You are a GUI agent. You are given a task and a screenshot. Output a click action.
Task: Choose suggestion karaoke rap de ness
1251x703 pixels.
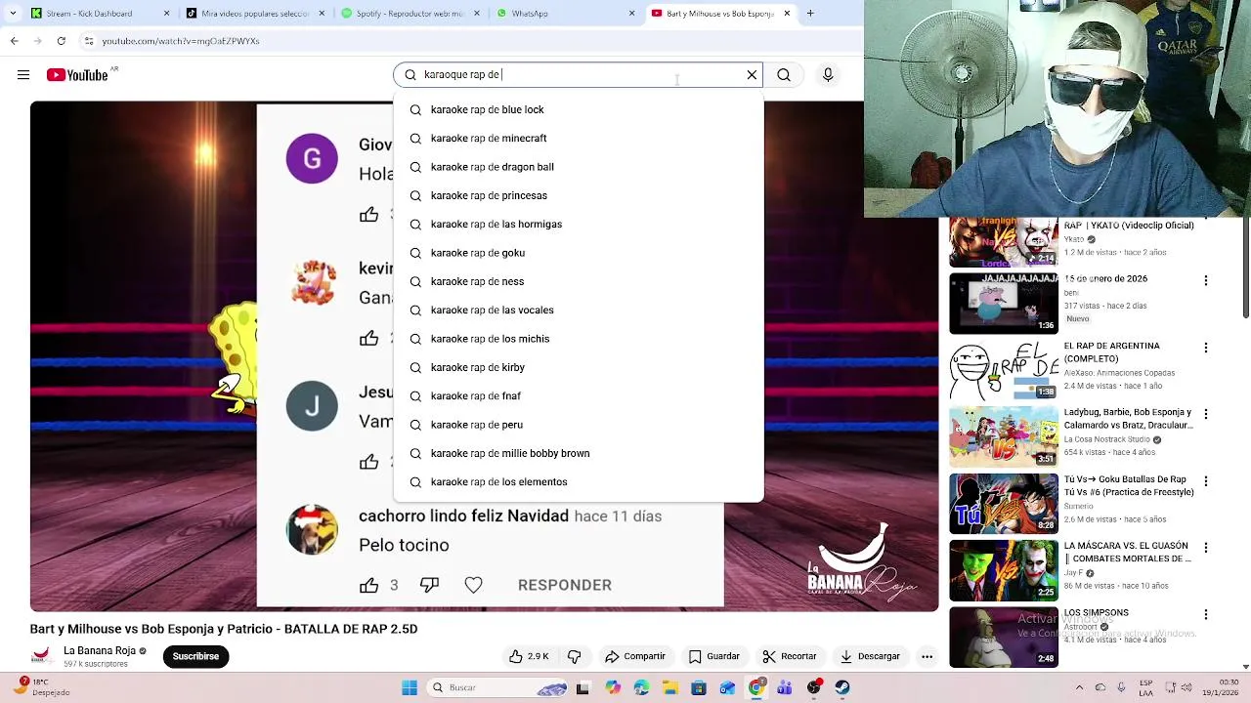(x=578, y=281)
